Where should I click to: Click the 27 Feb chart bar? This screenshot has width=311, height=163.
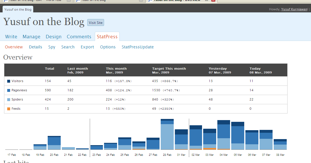click(153, 144)
